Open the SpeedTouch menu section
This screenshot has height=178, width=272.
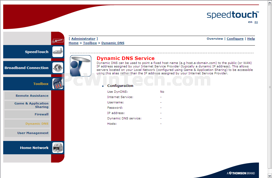point(37,52)
